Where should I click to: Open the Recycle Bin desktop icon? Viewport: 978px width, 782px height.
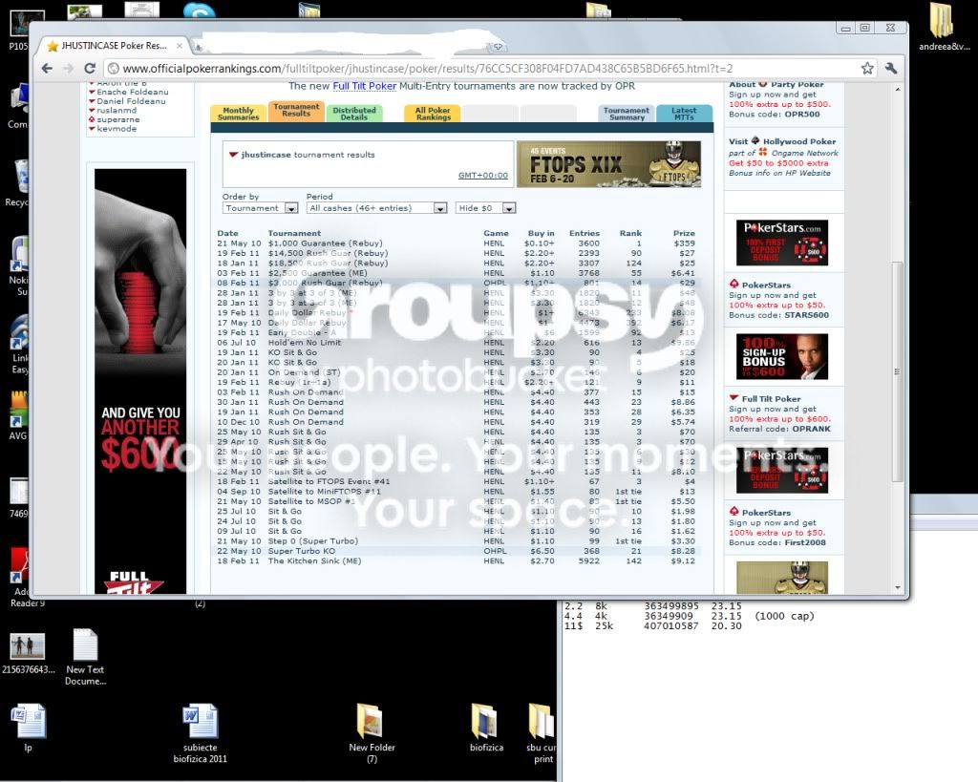pos(19,182)
